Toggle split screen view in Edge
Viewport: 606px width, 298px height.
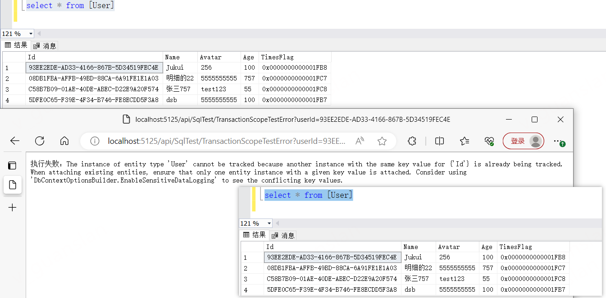click(440, 141)
